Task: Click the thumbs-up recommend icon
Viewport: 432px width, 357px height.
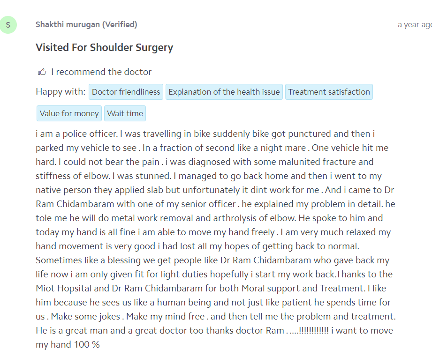Action: tap(42, 72)
